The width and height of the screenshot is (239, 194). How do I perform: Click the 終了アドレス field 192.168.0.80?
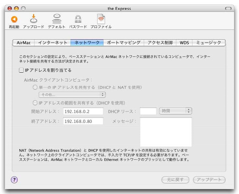click(83, 121)
